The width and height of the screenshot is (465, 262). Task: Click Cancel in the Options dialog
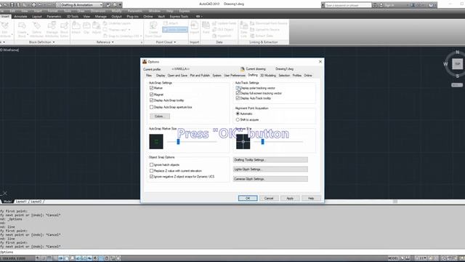point(269,198)
